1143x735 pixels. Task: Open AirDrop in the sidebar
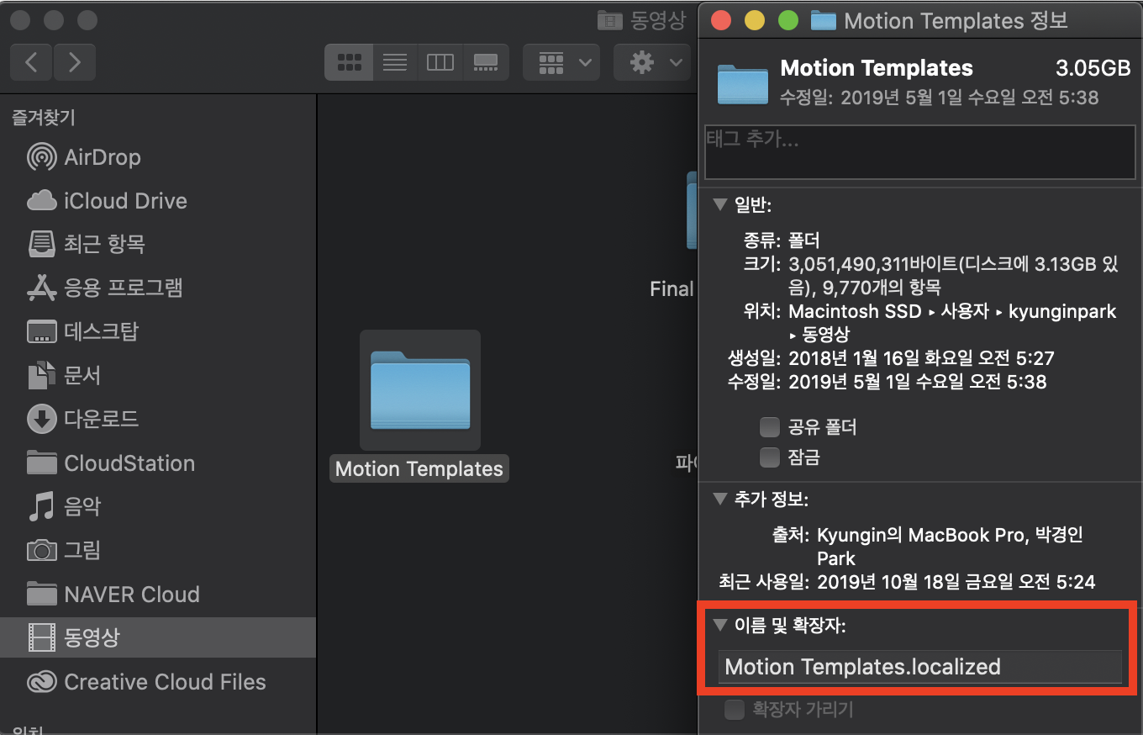(158, 157)
